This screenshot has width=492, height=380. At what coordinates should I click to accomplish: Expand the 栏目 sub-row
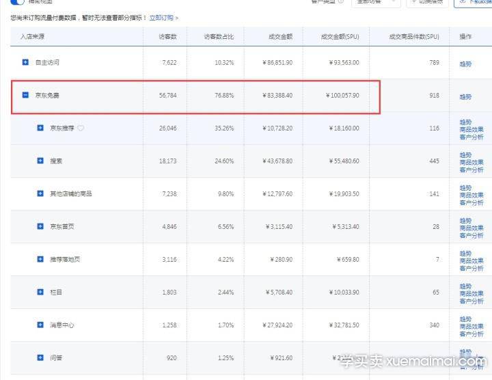tap(40, 292)
